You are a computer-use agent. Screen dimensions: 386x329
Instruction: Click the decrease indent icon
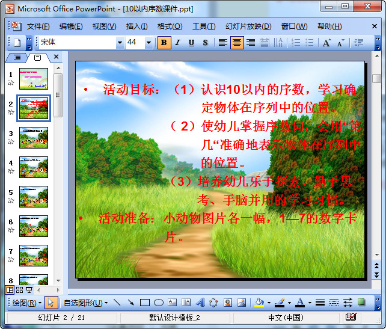(358, 43)
